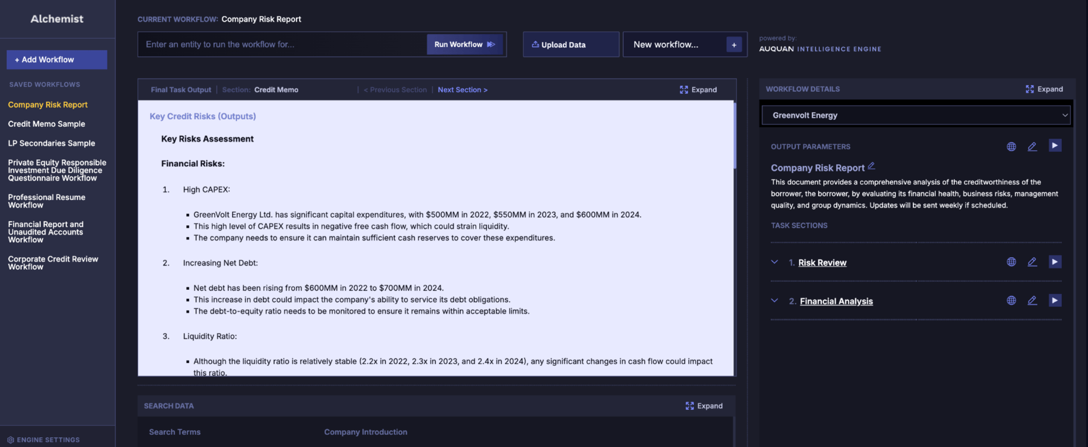
Task: Expand the Final Task Output panel
Action: [698, 90]
